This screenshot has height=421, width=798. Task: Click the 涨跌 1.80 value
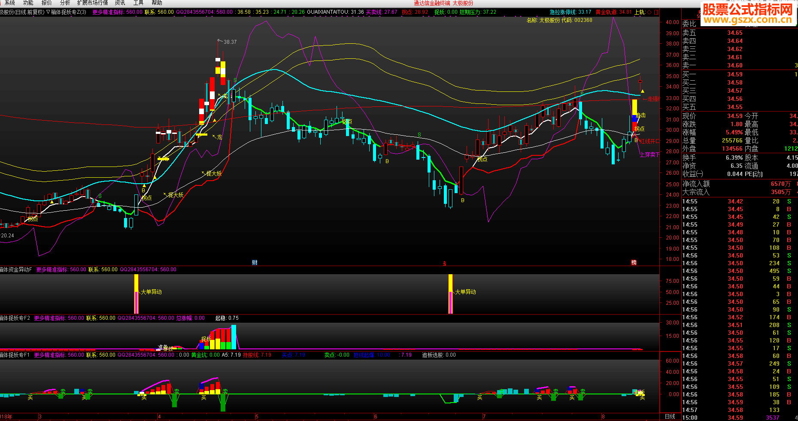(x=737, y=124)
